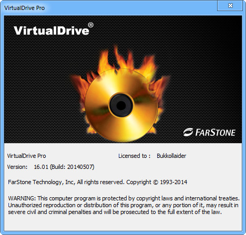Click the 'Licensed to :' label

[134, 156]
